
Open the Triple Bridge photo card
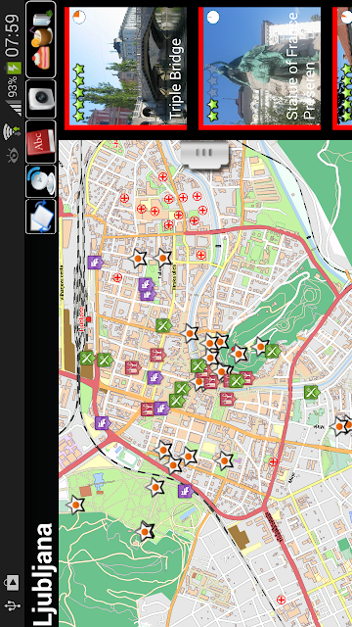pyautogui.click(x=125, y=69)
